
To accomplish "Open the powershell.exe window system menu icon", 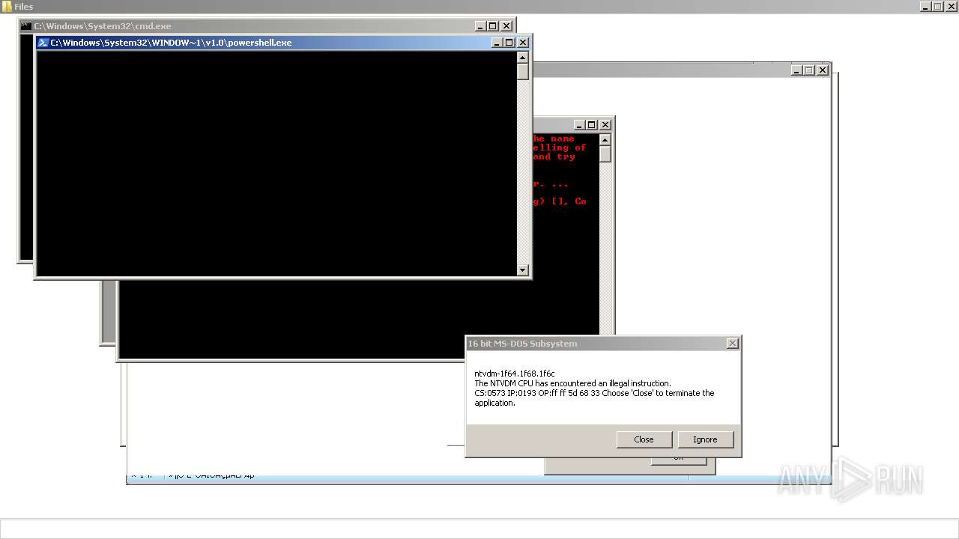I will [x=43, y=43].
